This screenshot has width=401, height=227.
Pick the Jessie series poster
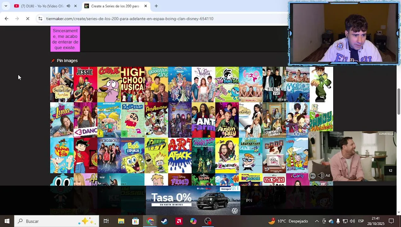[x=85, y=84]
